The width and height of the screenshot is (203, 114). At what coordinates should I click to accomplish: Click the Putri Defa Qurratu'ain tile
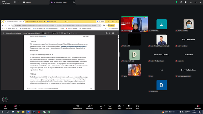tap(161, 55)
